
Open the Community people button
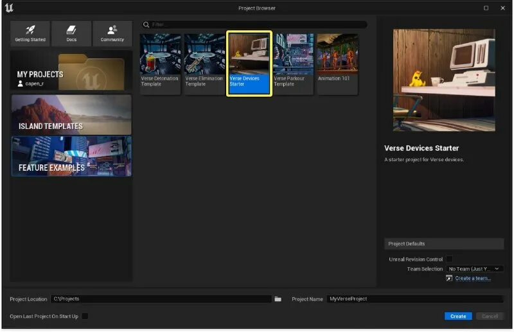112,33
